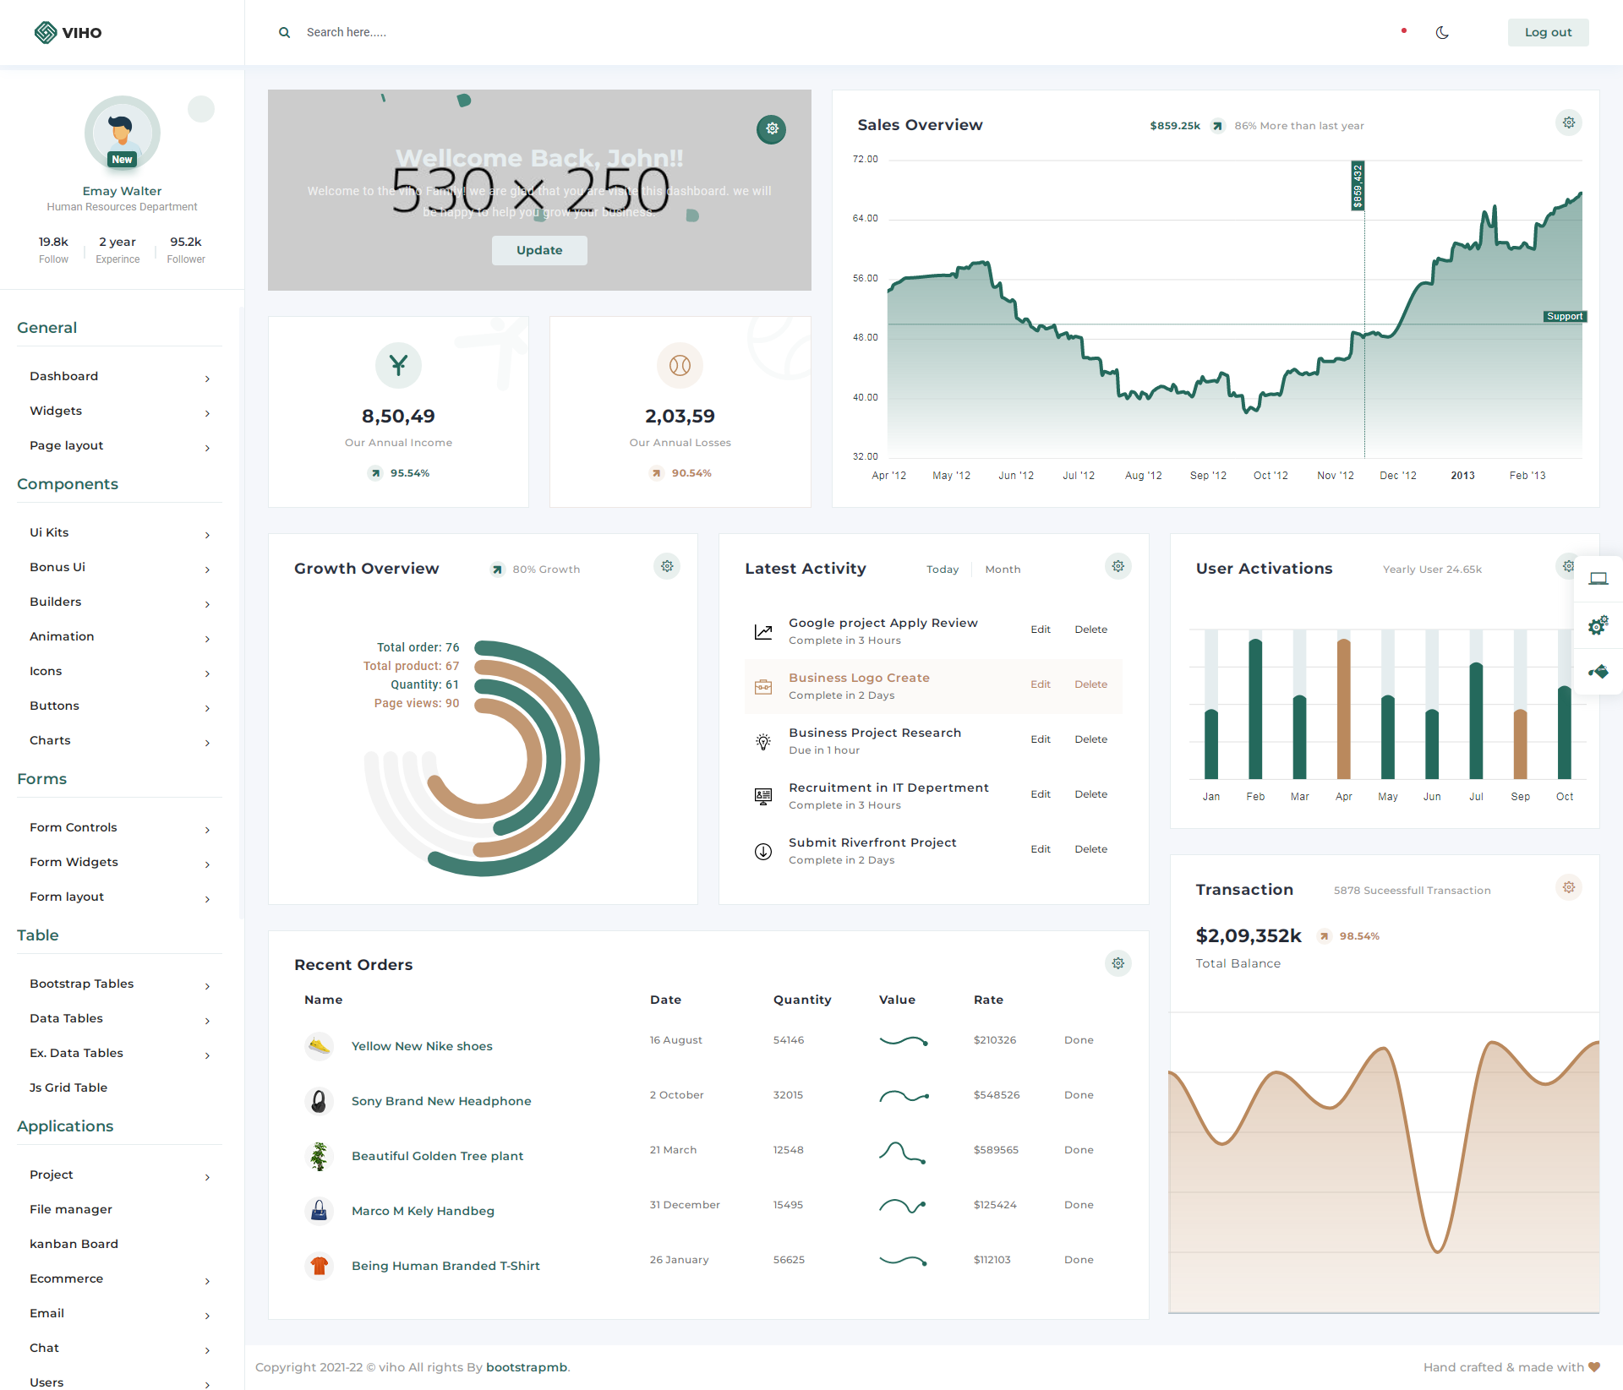
Task: Click the annual losses baseball icon
Action: (680, 364)
